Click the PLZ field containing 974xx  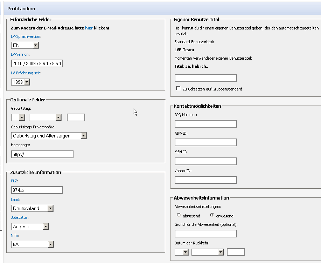click(37, 190)
